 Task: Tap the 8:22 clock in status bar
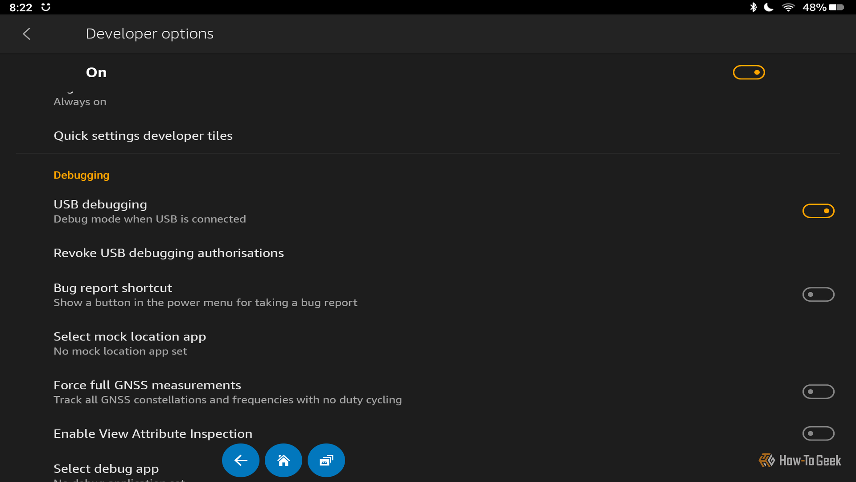point(21,7)
